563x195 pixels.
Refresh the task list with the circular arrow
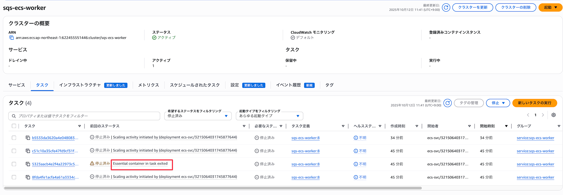coord(447,103)
